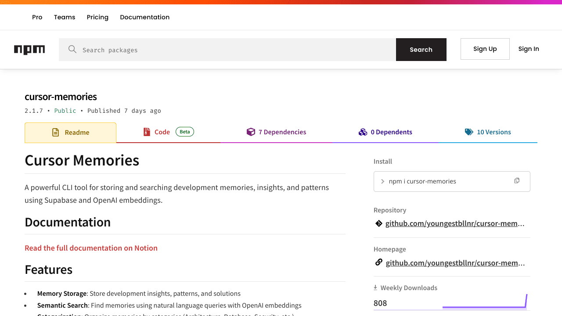The image size is (562, 316).
Task: Click the magnifying glass search icon
Action: pyautogui.click(x=72, y=49)
